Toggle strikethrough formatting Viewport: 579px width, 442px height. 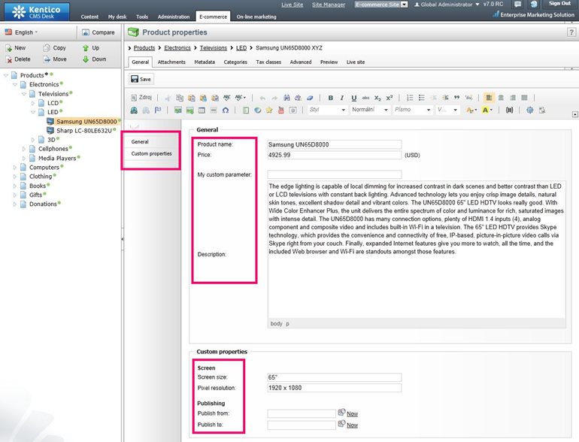365,98
